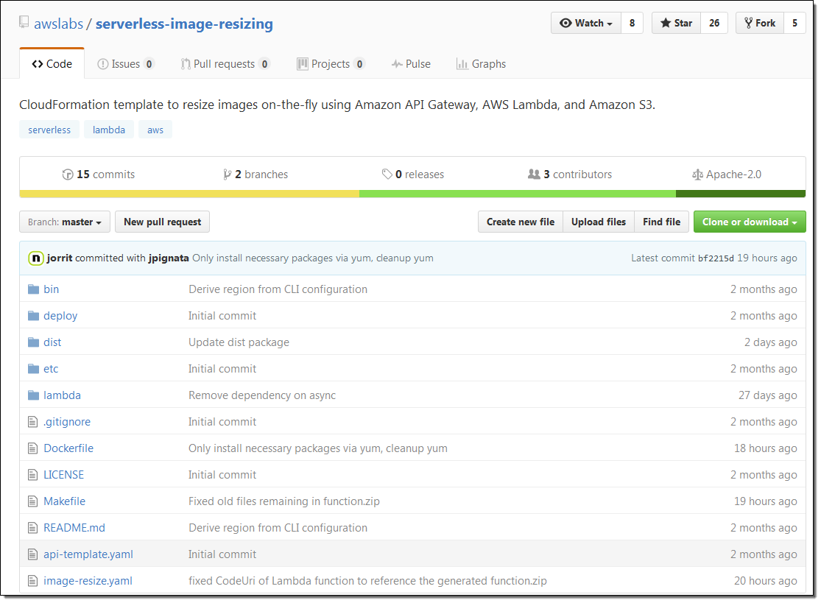Open the Issues tab
Image resolution: width=821 pixels, height=603 pixels.
click(126, 64)
